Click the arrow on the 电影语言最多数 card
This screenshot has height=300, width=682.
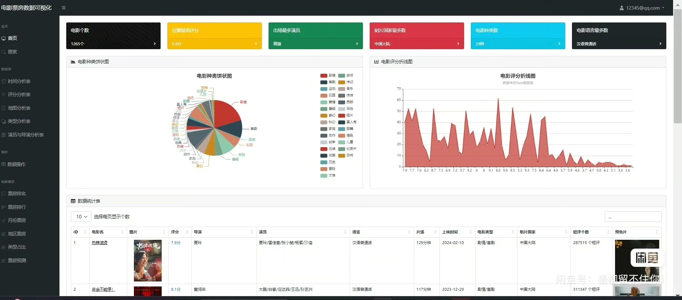click(660, 44)
